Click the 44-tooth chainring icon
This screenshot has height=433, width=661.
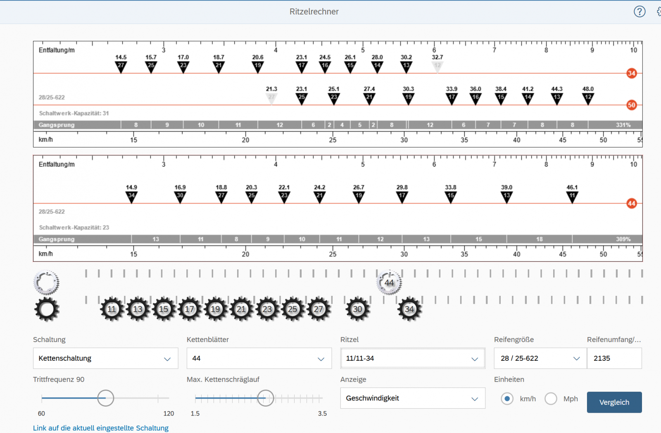(x=389, y=283)
